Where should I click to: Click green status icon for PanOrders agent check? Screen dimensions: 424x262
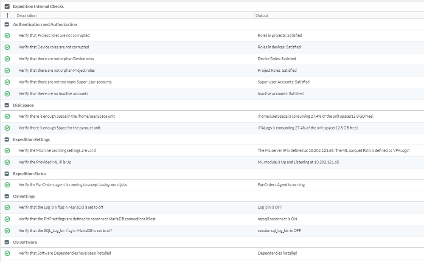7,185
